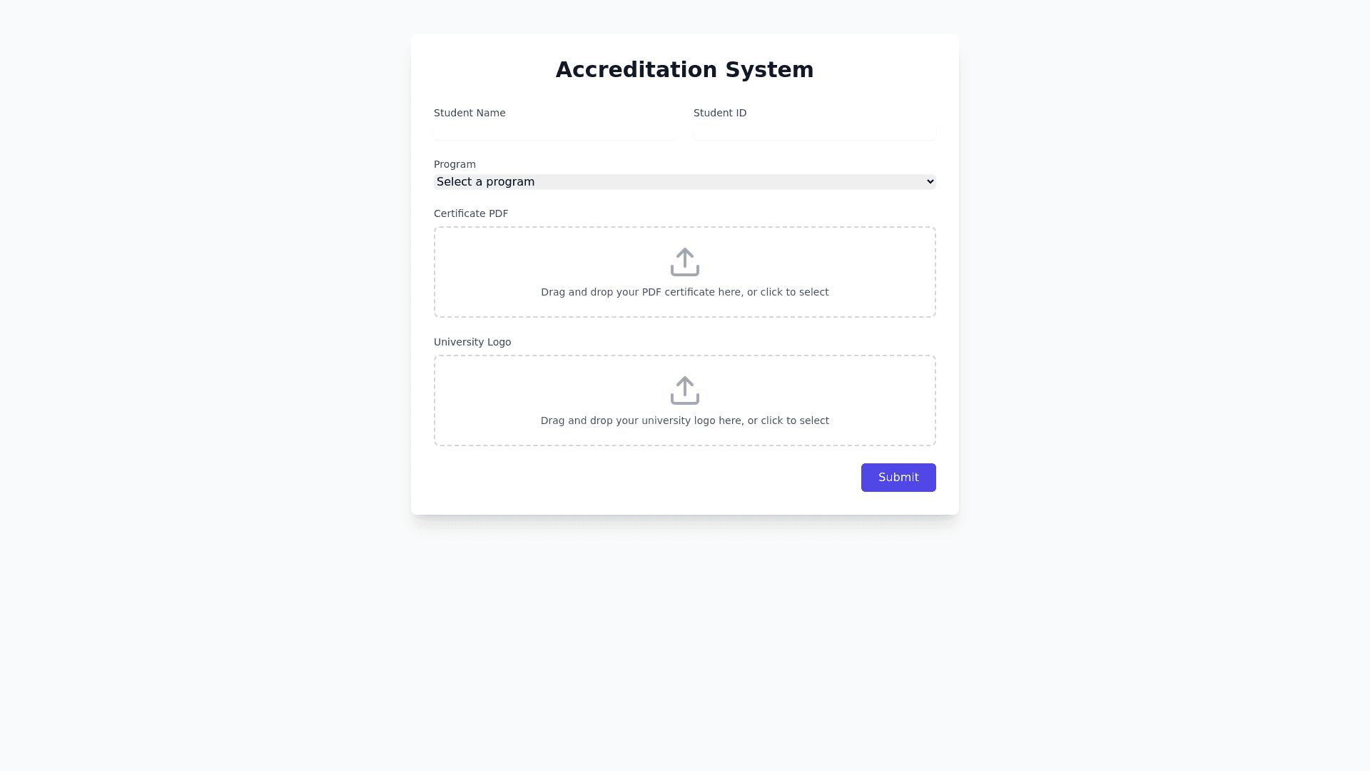Click 'click to select' in the certificate upload area
Screen dimensions: 1370x771
coord(794,292)
